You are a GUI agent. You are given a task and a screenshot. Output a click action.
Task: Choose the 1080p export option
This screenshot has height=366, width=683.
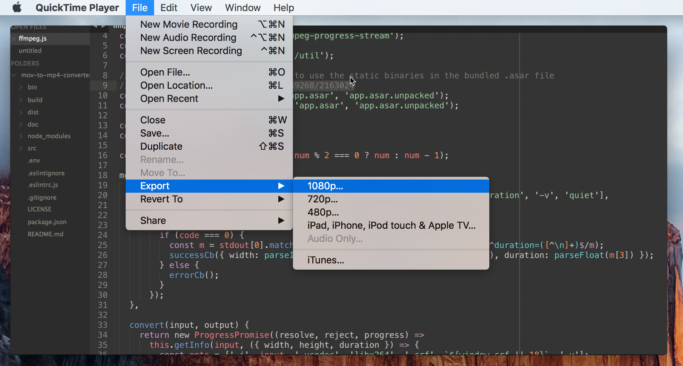(325, 186)
